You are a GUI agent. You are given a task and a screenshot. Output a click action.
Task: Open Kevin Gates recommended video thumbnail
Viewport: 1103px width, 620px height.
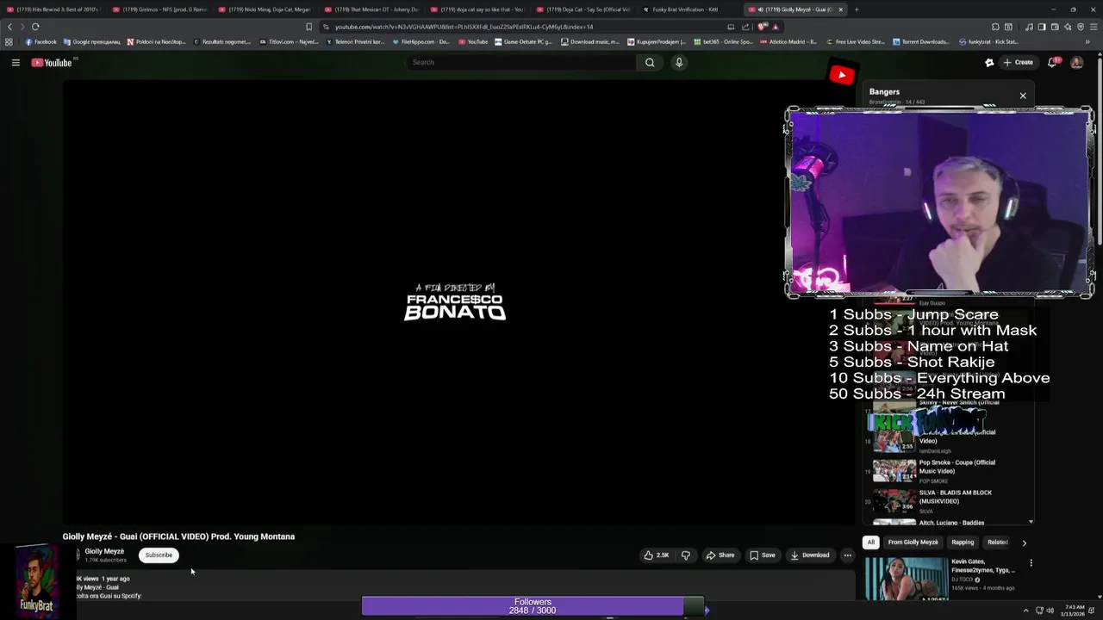click(x=905, y=579)
